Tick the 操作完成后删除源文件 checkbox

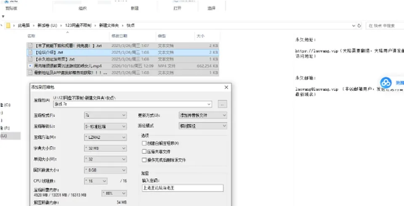tap(144, 160)
